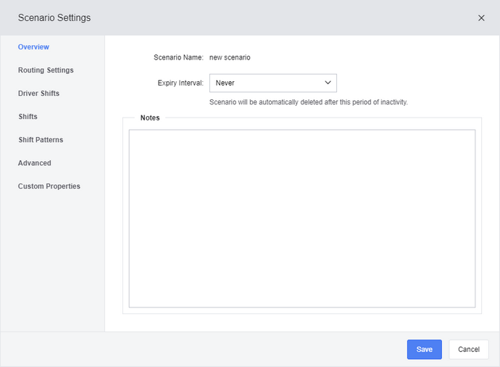
Task: Select the 'Never' text in Expiry Interval
Action: coord(225,83)
